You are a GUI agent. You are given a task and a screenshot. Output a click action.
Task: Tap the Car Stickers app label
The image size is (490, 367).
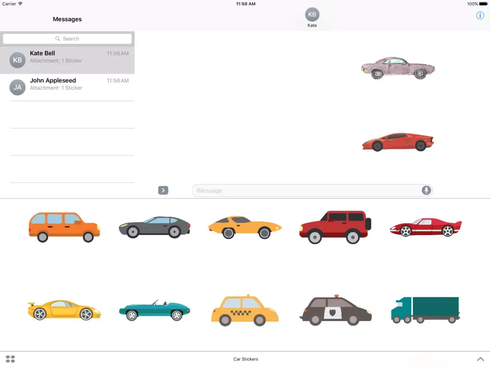pyautogui.click(x=245, y=359)
